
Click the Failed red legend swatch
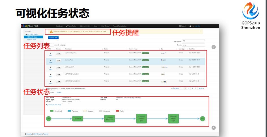coord(117,111)
